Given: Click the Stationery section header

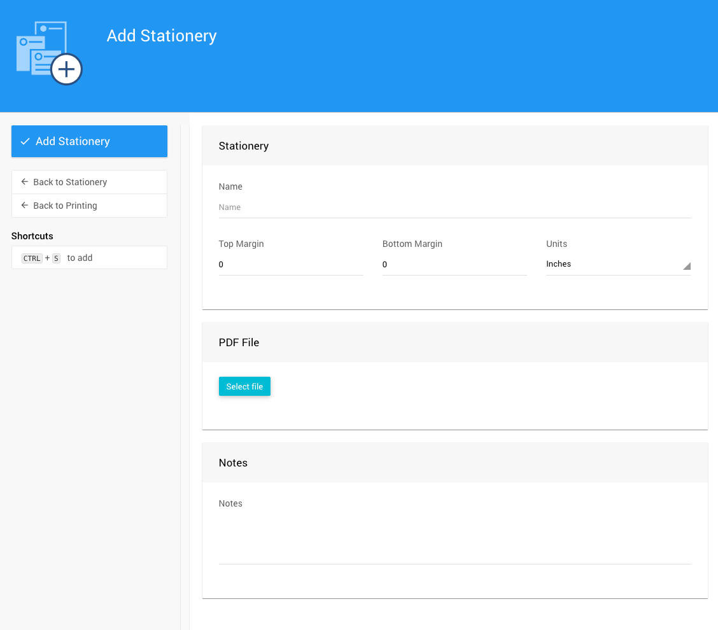Looking at the screenshot, I should pyautogui.click(x=244, y=146).
